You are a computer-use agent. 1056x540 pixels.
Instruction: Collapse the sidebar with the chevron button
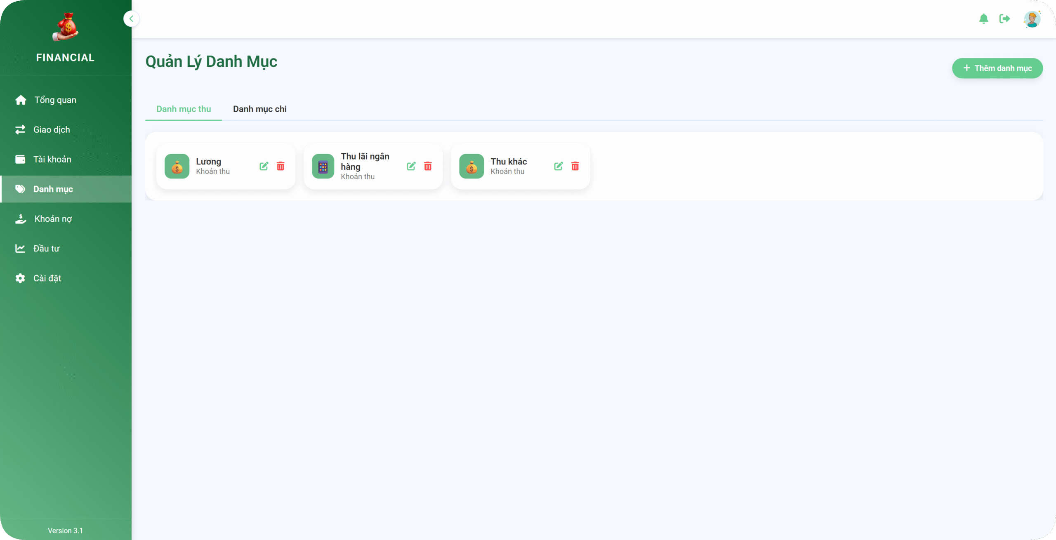131,19
